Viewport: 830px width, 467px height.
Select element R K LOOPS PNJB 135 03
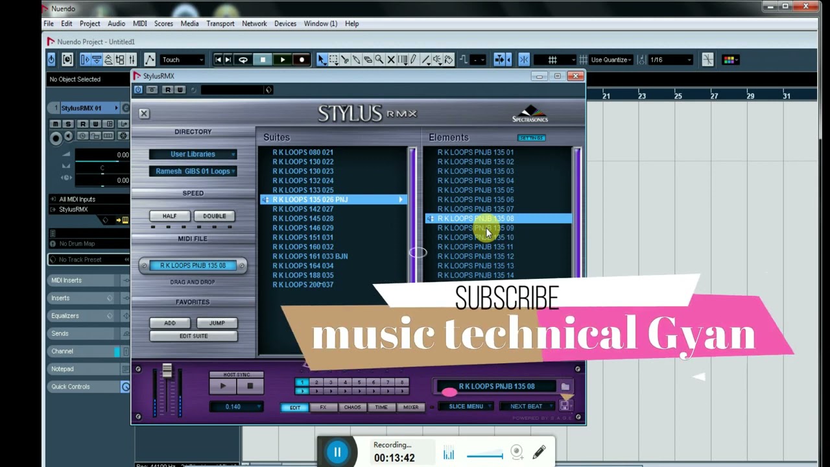point(475,171)
